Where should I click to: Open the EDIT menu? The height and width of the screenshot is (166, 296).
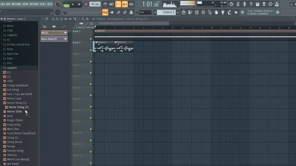click(x=3, y=4)
